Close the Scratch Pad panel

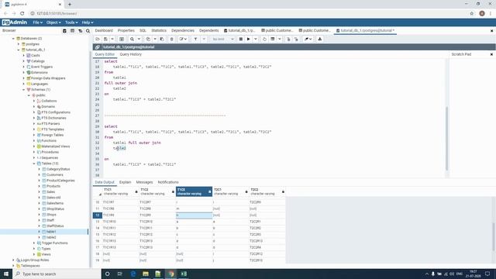(x=491, y=54)
